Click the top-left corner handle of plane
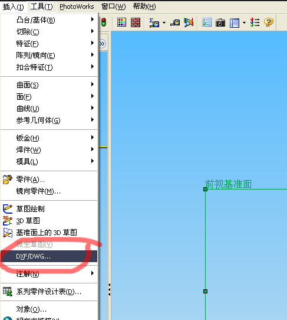The image size is (287, 320). click(x=205, y=189)
